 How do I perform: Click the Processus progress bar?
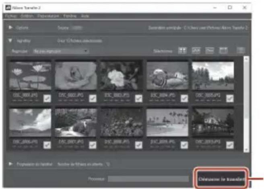pyautogui.click(x=148, y=179)
